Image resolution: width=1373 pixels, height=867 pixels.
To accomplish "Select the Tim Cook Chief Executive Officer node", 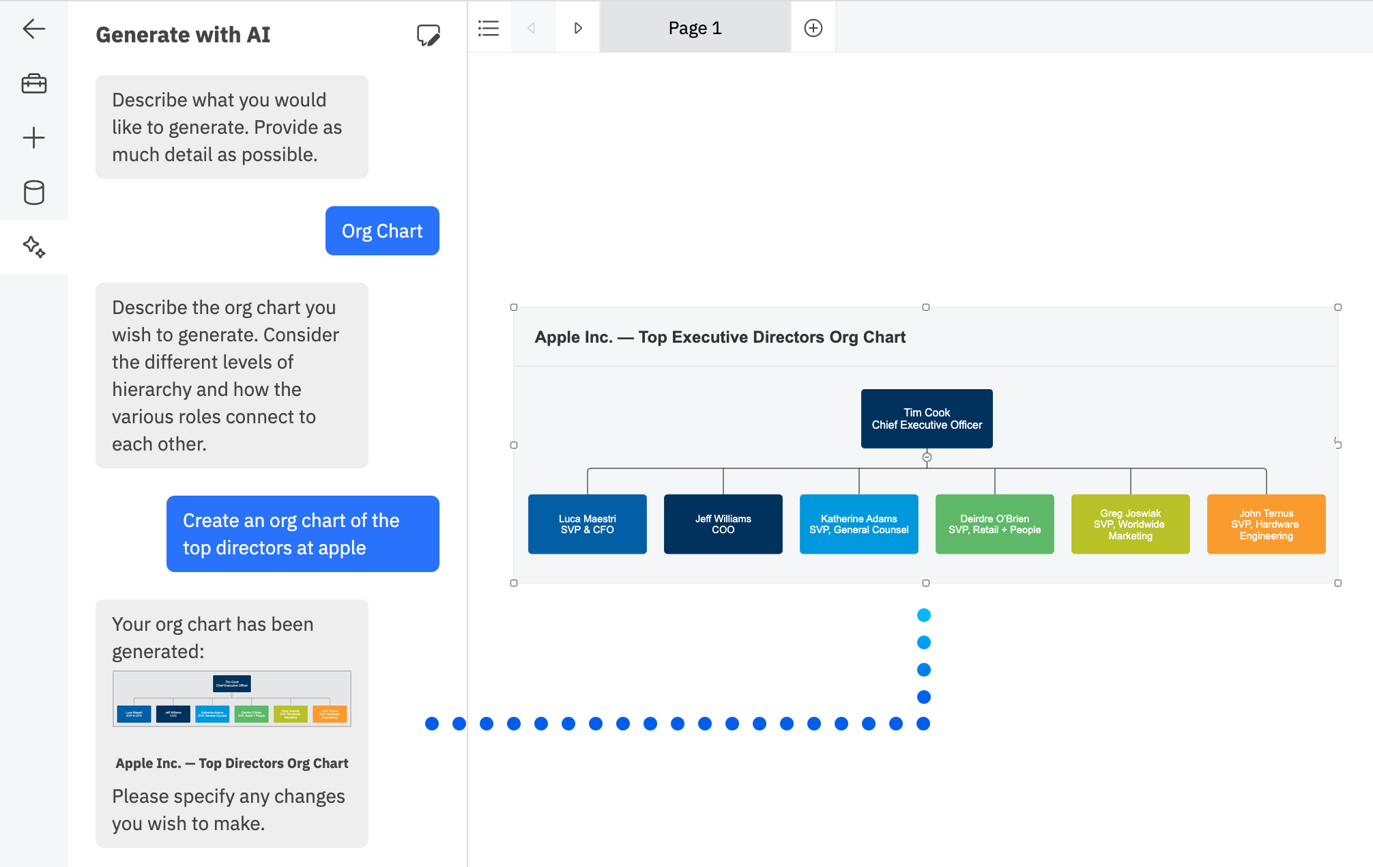I will (x=926, y=418).
